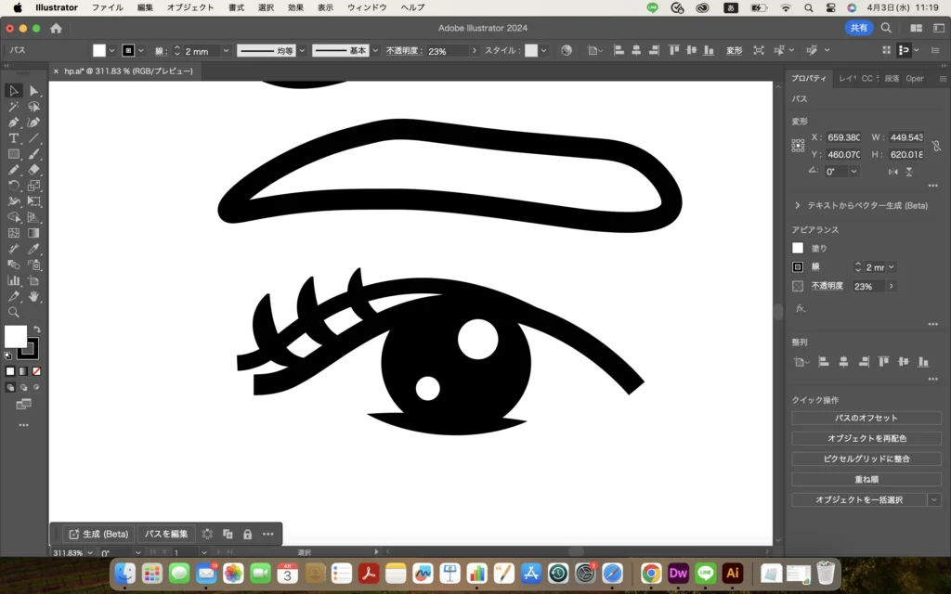Viewport: 951px width, 594px height.
Task: Click the white fill swatch in Appearance panel
Action: pos(798,248)
